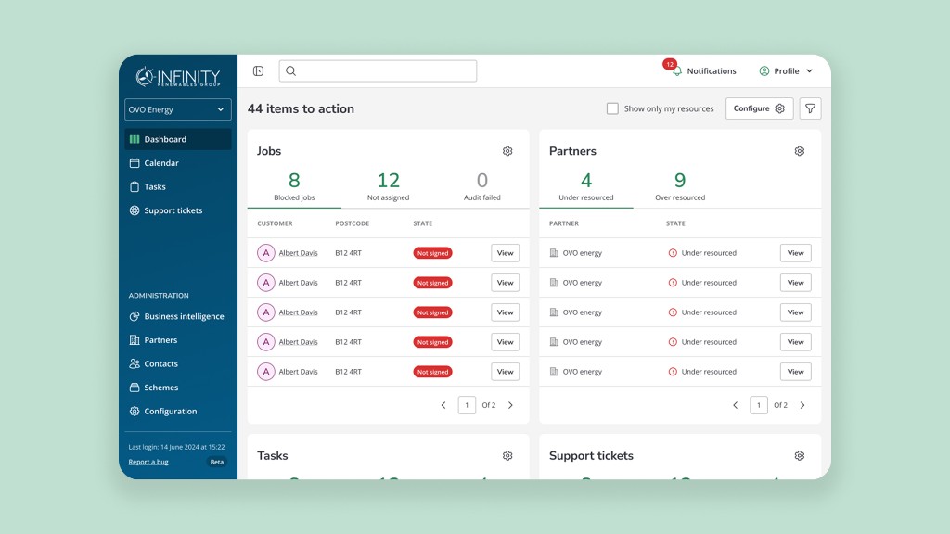Click the Configure button
950x534 pixels.
click(759, 108)
